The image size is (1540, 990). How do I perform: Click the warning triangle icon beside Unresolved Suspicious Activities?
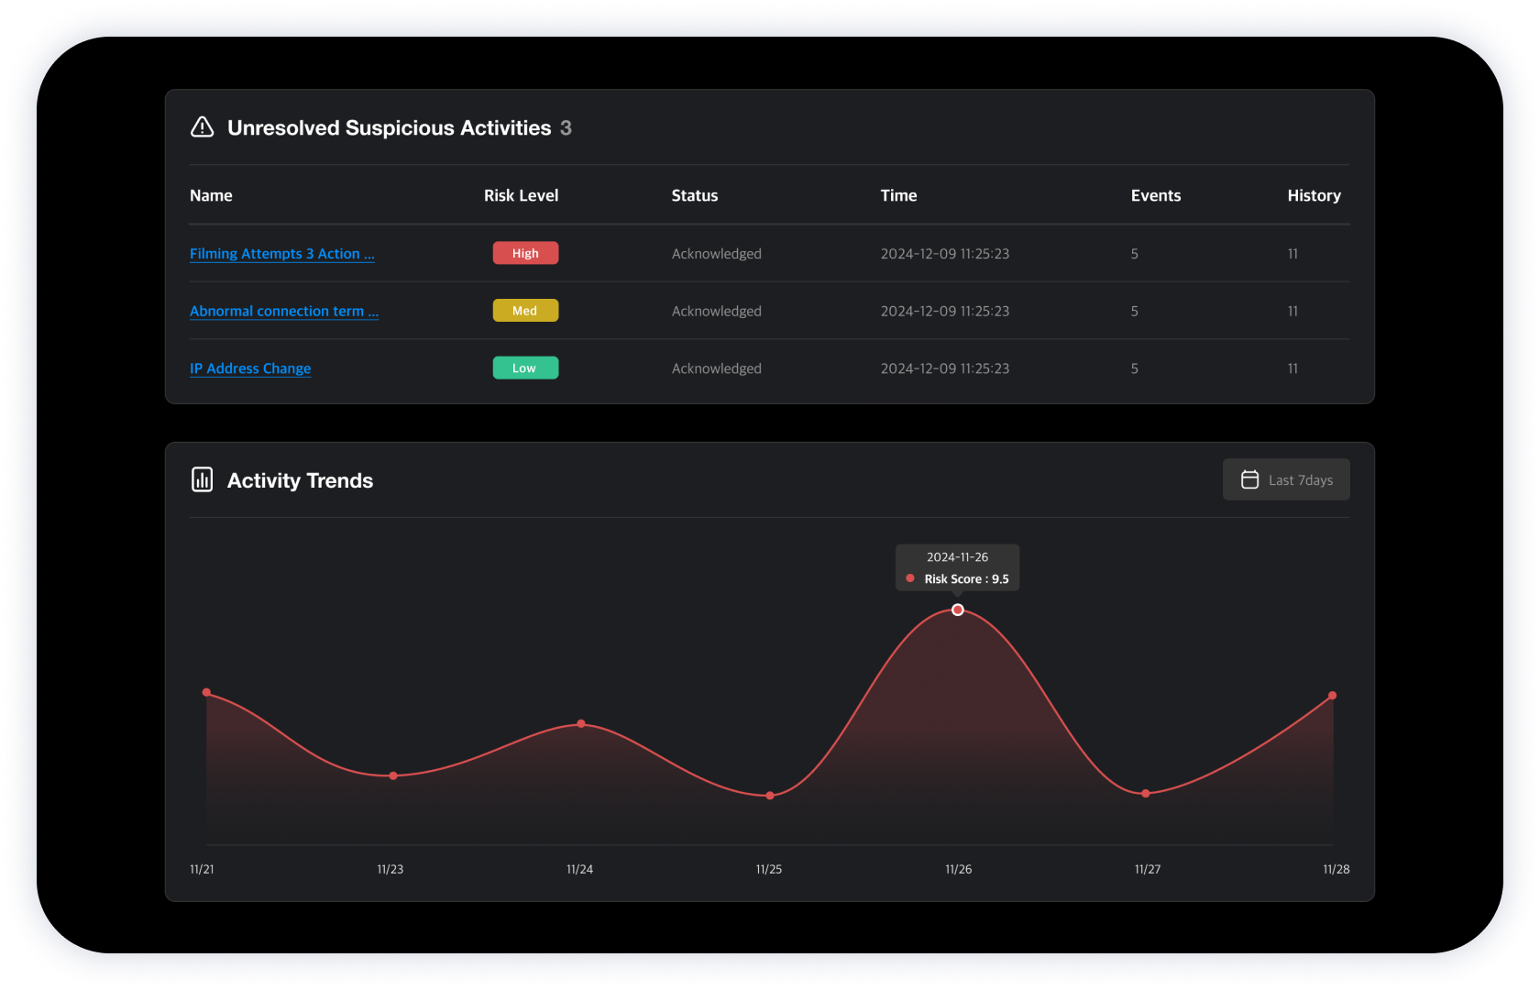[202, 127]
